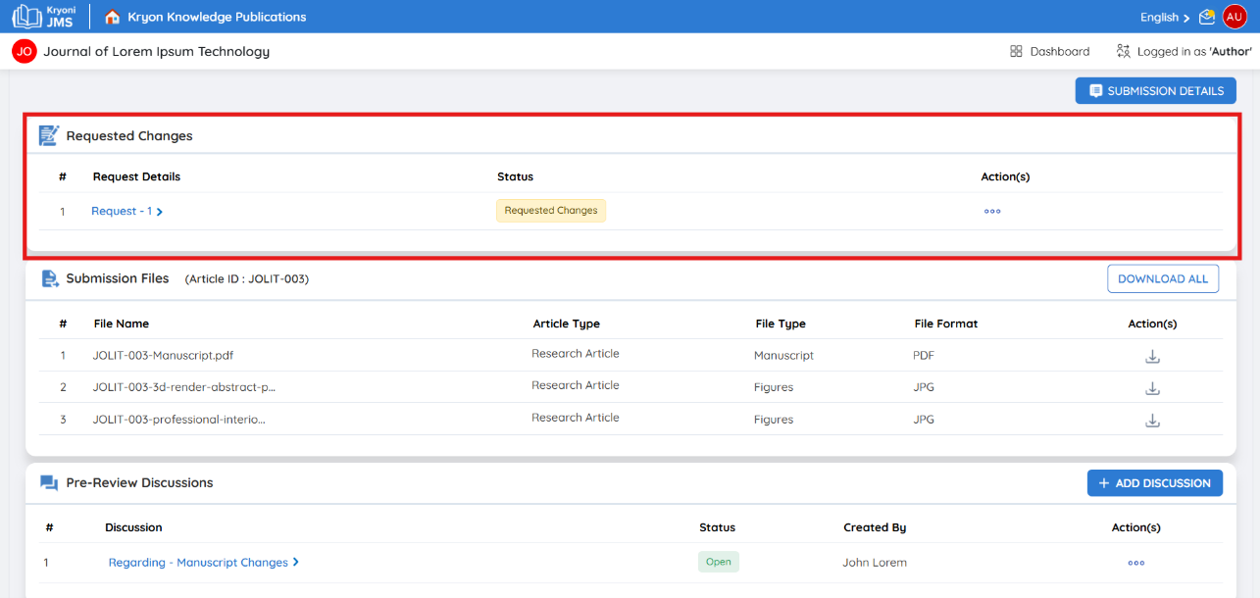Image resolution: width=1260 pixels, height=598 pixels.
Task: Select JOLIT-003-professional-interio... file name
Action: pyautogui.click(x=178, y=420)
